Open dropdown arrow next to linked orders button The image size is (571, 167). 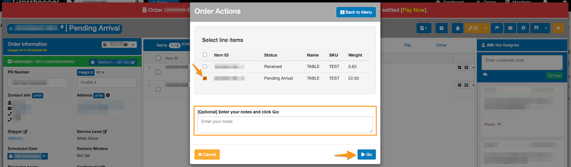pyautogui.click(x=485, y=28)
